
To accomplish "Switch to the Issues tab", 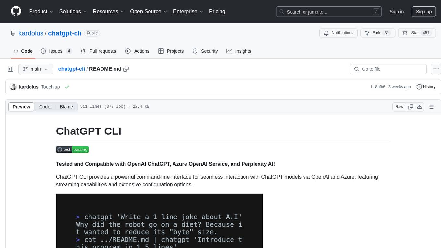I will (56, 51).
